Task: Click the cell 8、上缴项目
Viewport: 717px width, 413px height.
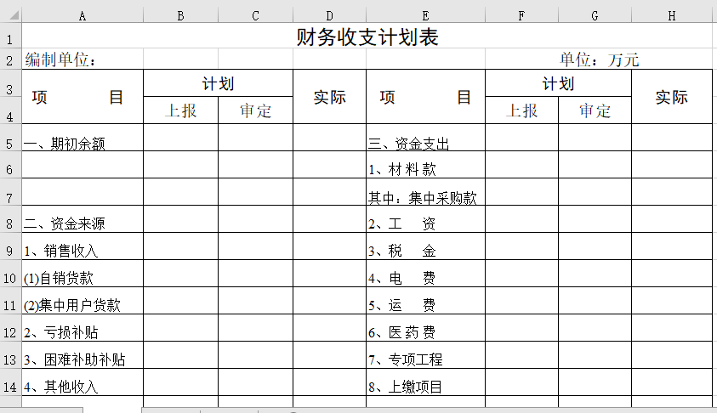Action: tap(426, 382)
